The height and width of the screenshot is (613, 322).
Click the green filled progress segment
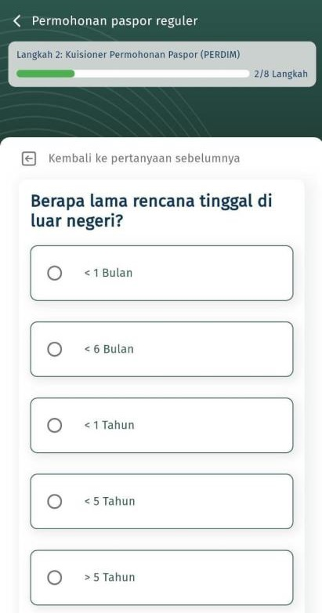click(x=45, y=74)
